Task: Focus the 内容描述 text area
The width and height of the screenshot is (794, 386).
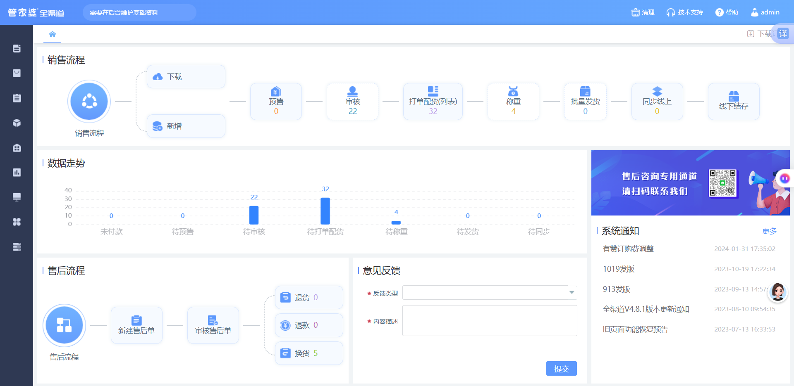Action: click(490, 320)
